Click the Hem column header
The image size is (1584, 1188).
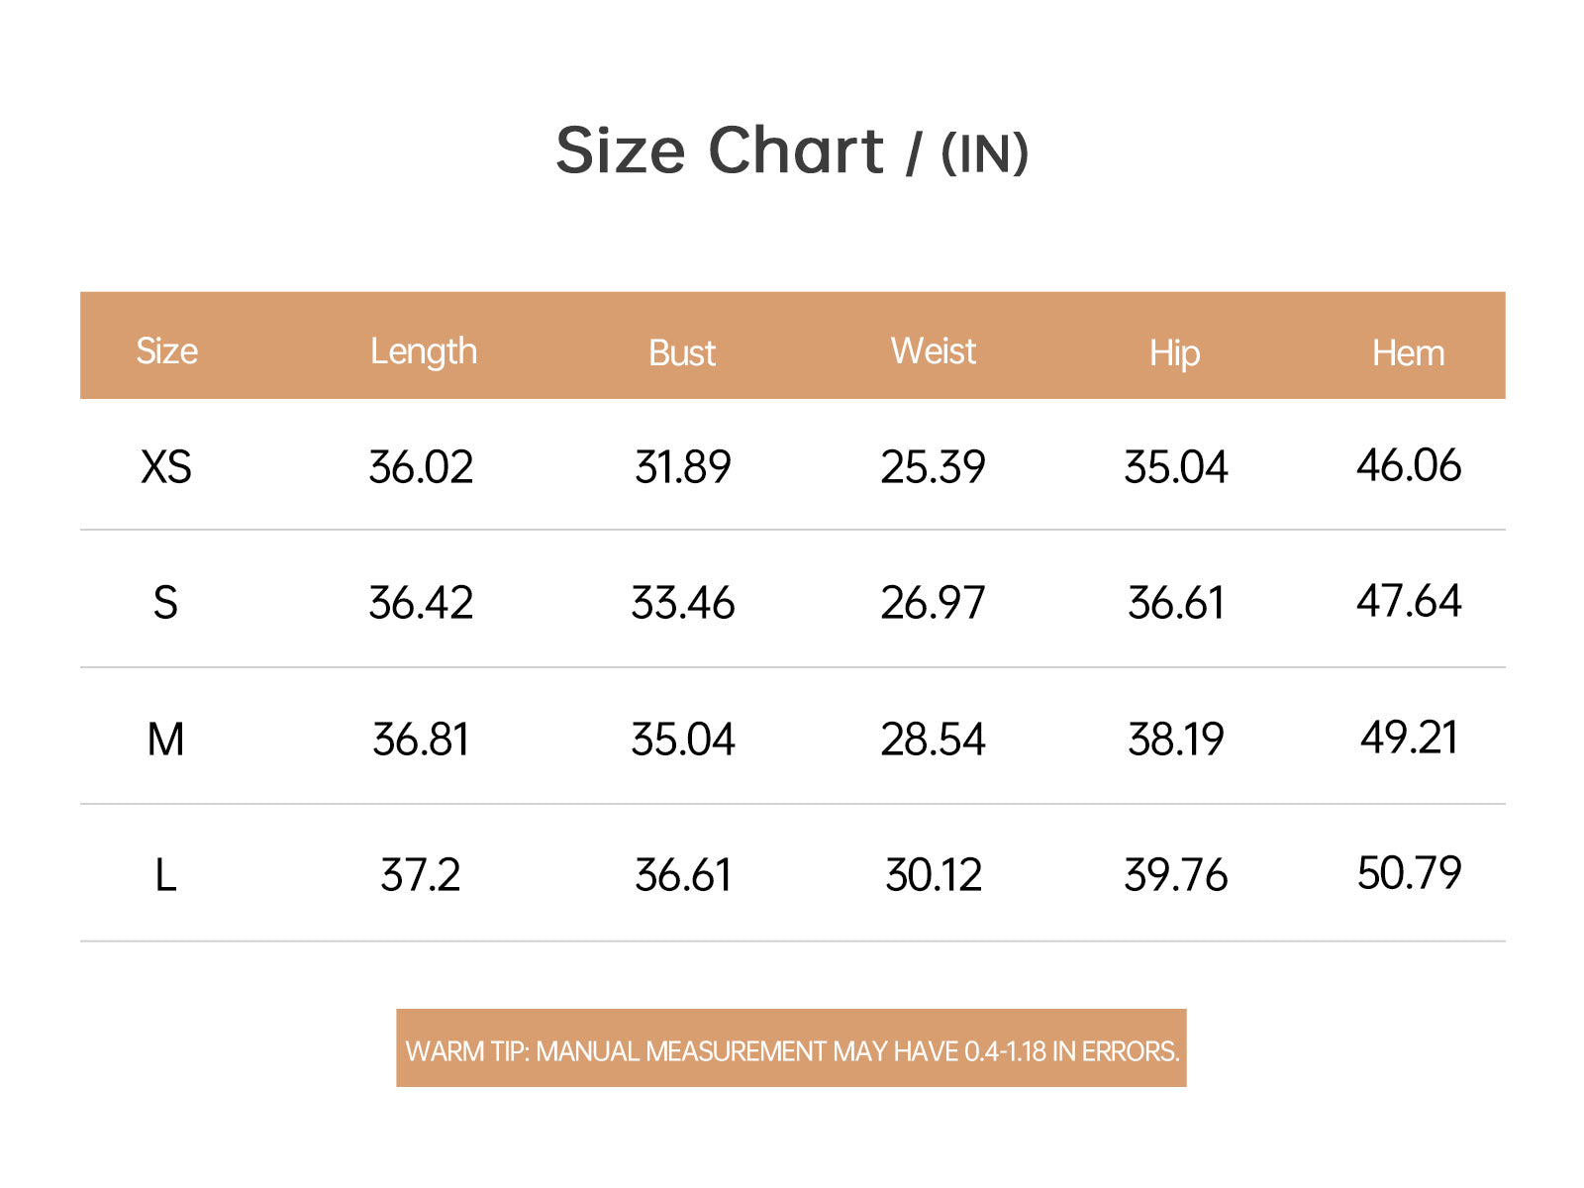pos(1409,353)
